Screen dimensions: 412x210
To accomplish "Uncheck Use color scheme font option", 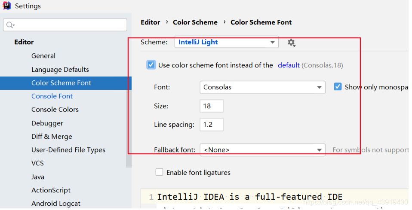I will (x=151, y=65).
